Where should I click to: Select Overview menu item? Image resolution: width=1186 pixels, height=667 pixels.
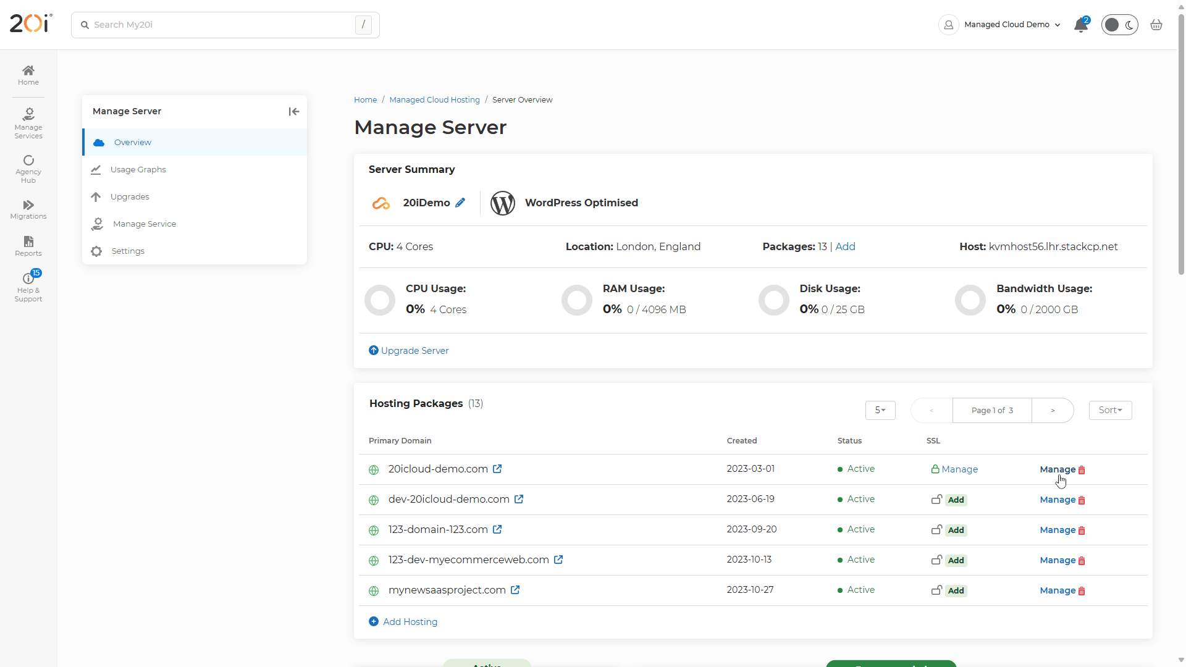pos(195,142)
